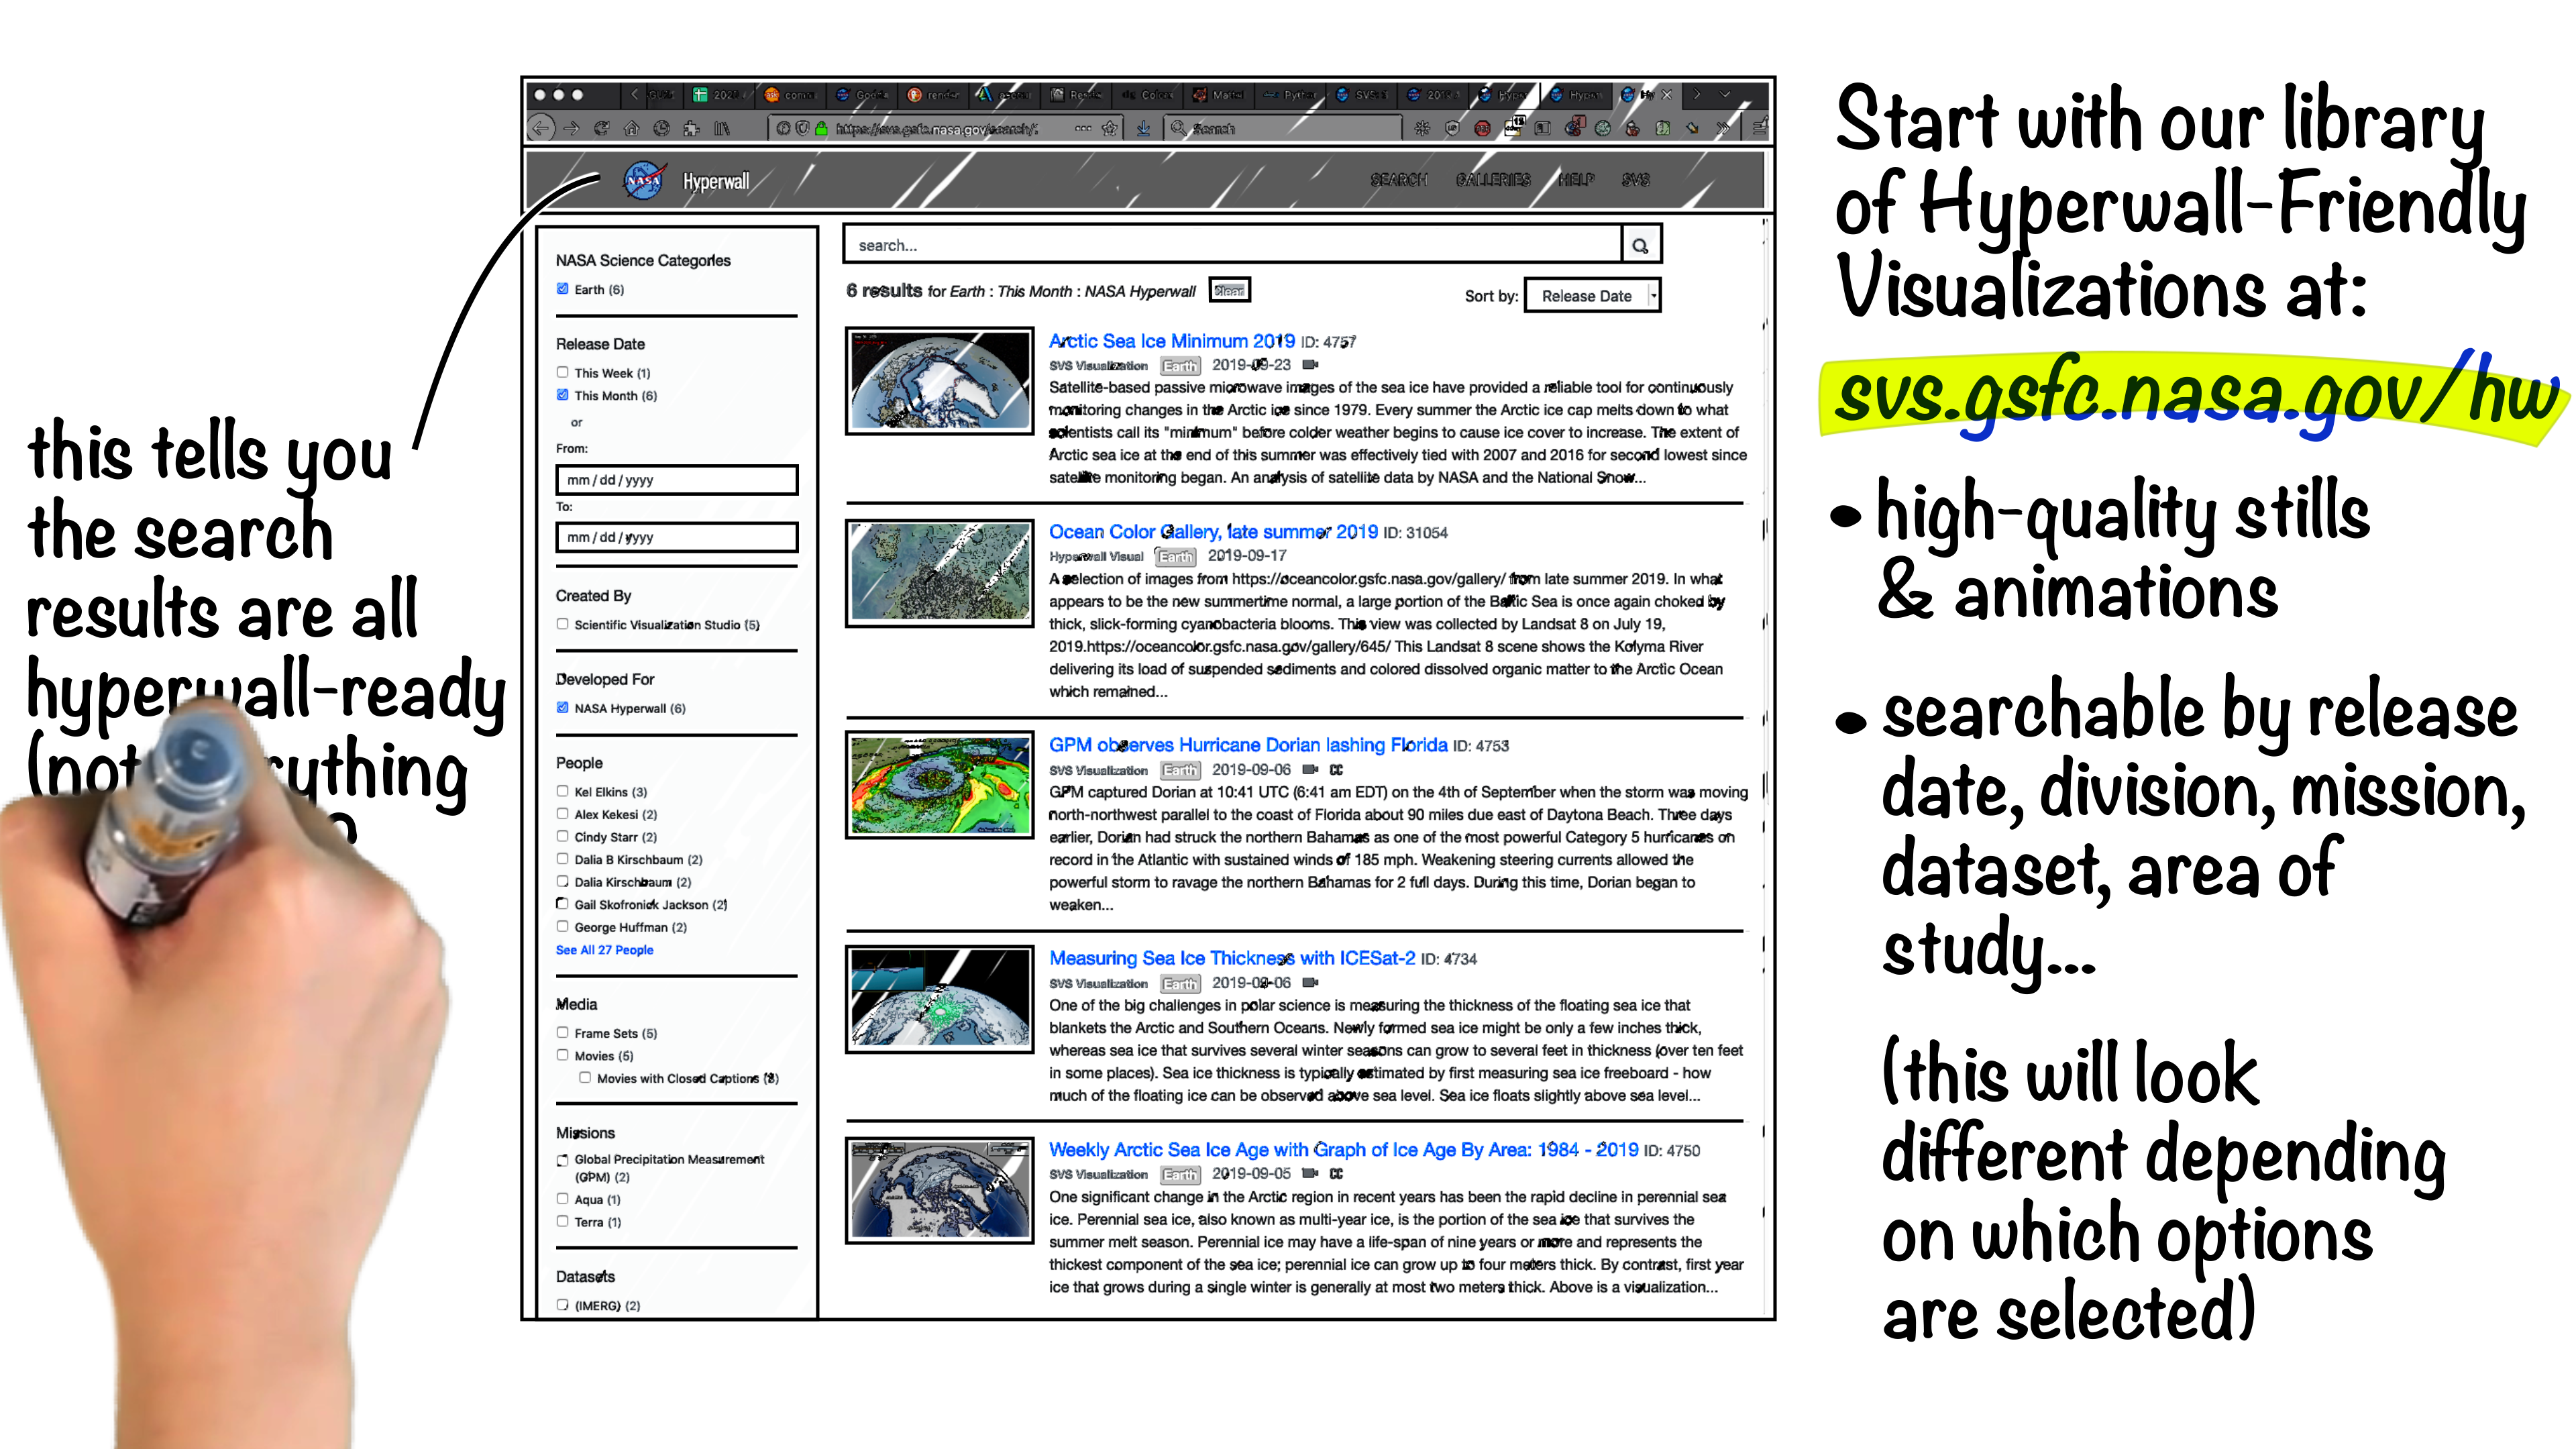This screenshot has height=1449, width=2576.
Task: Open the HELP menu item
Action: click(1576, 180)
